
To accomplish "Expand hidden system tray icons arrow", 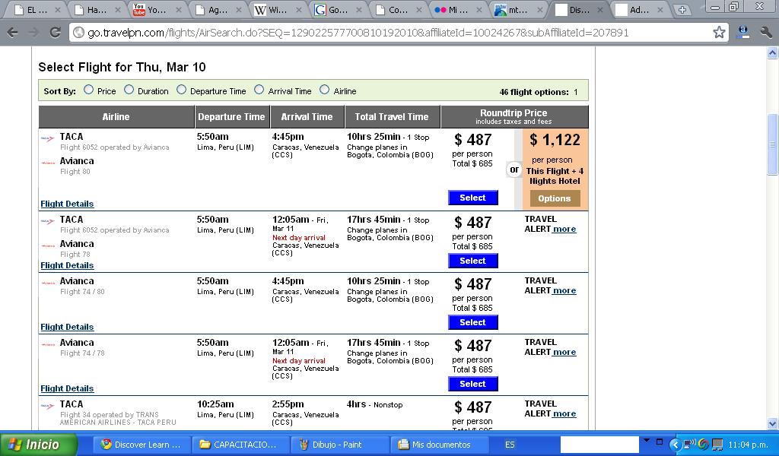I will [x=675, y=445].
